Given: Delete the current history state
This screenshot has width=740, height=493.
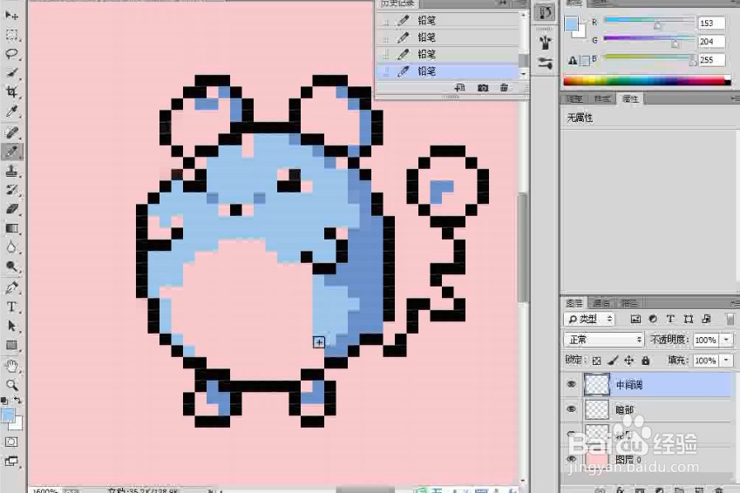Looking at the screenshot, I should pyautogui.click(x=504, y=87).
